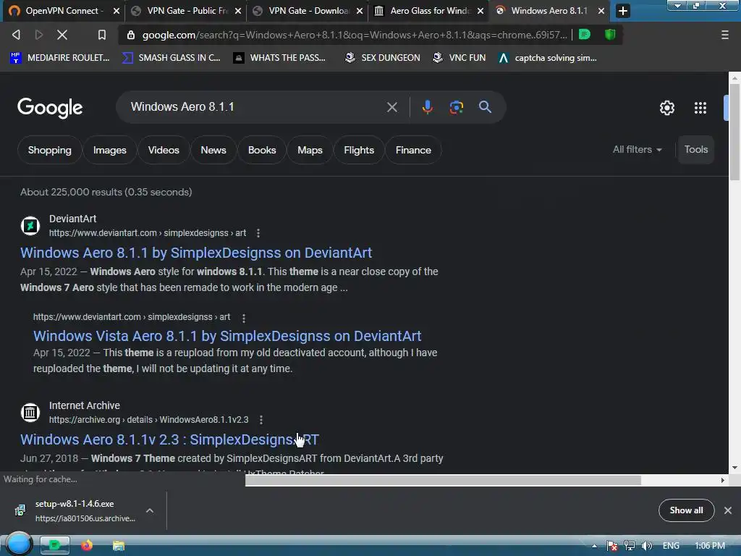Start voice search with microphone
This screenshot has width=741, height=556.
(x=427, y=107)
